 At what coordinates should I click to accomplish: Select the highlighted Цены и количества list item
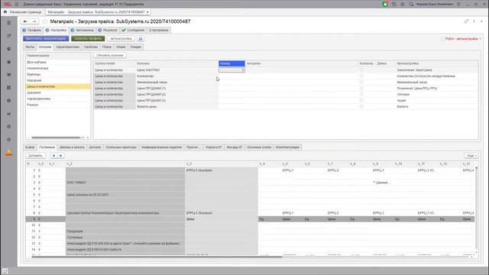click(58, 86)
